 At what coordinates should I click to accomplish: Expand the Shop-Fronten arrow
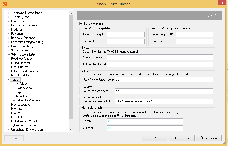[8, 51]
